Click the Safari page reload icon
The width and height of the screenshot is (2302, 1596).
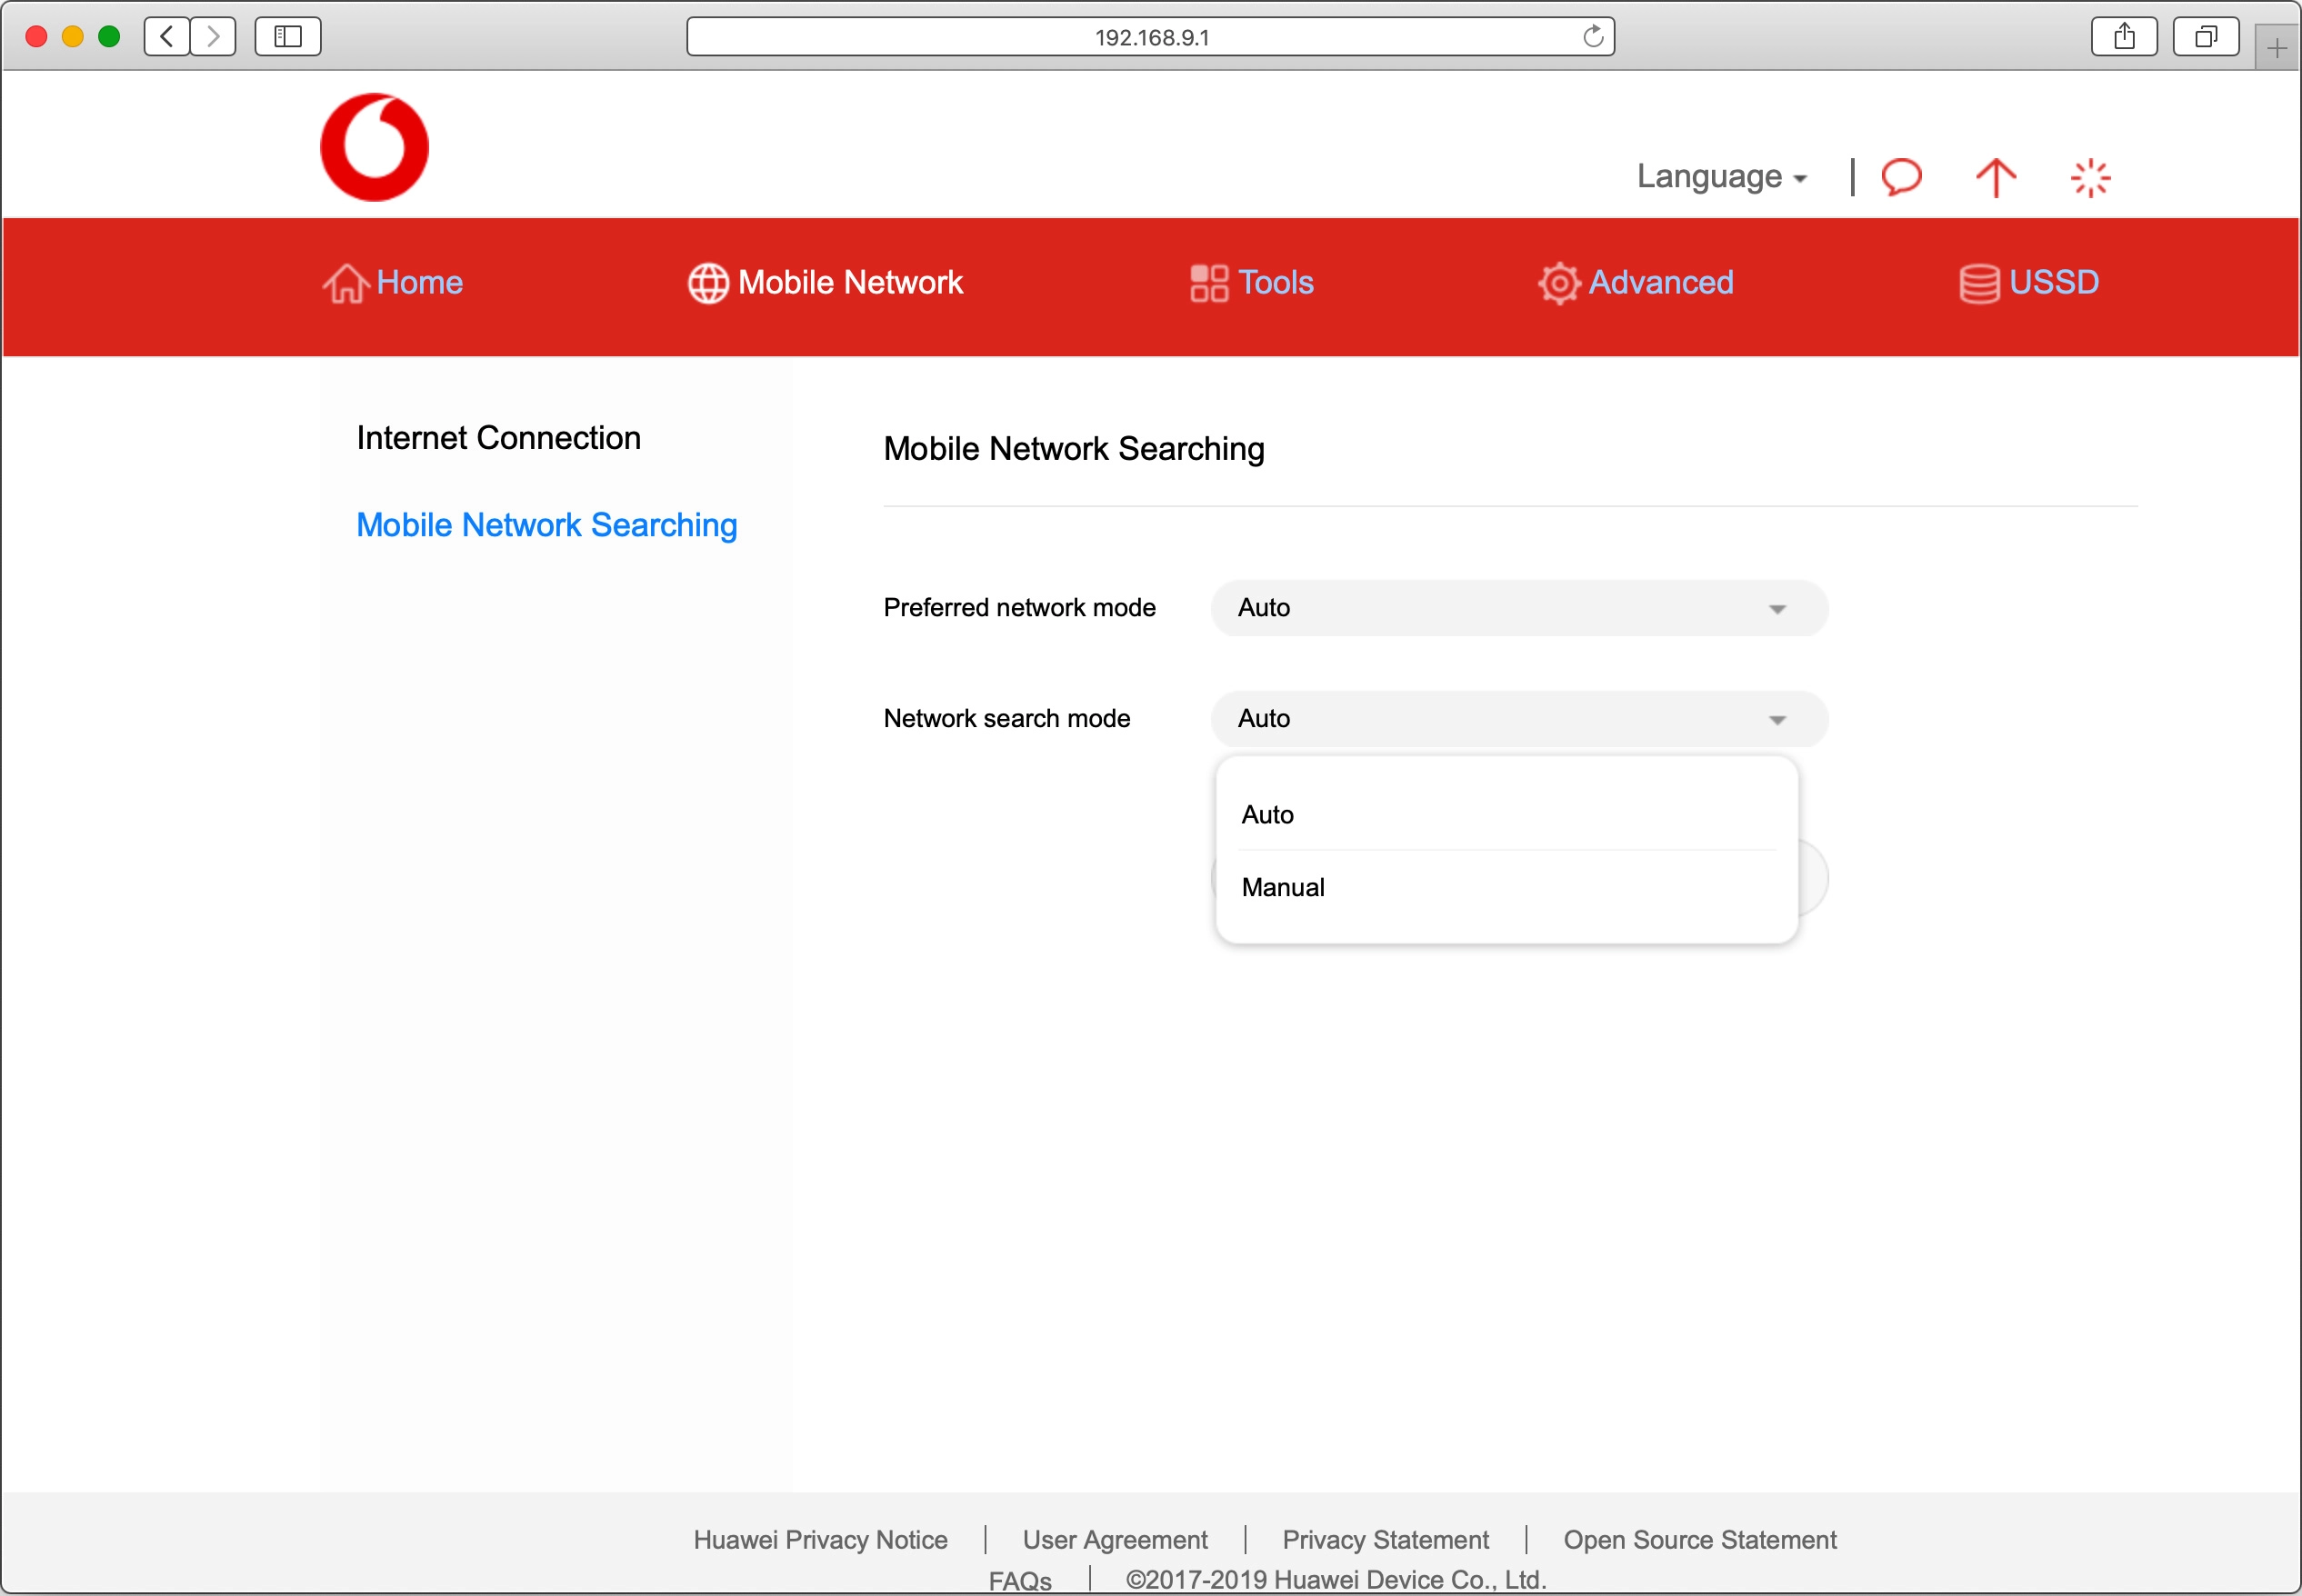click(x=1592, y=37)
